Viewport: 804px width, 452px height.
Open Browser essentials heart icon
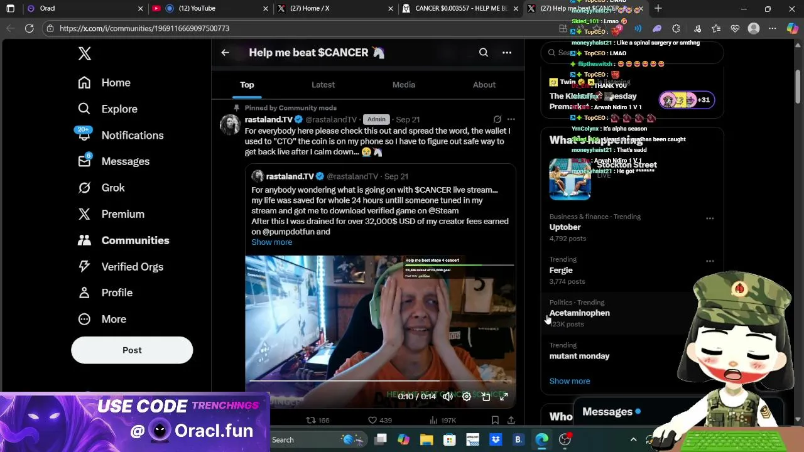click(735, 28)
